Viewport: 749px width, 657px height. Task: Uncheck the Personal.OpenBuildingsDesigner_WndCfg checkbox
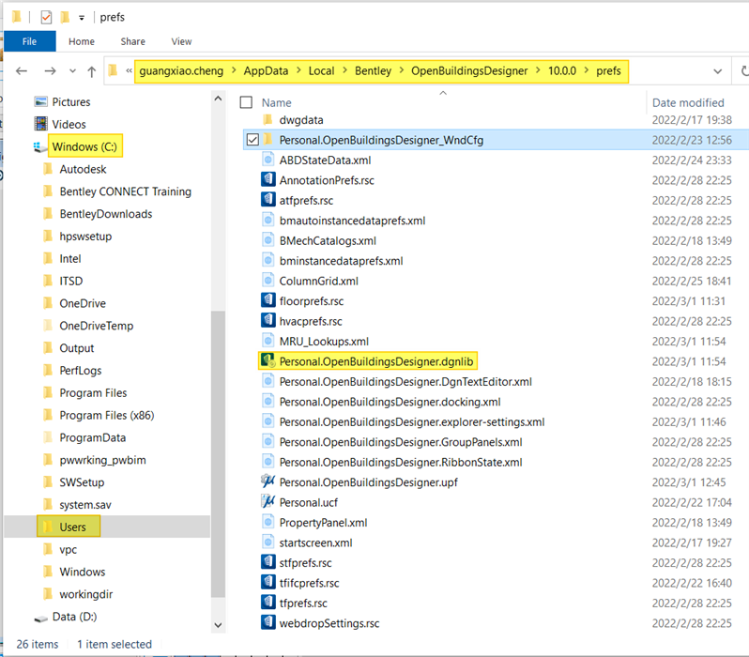252,140
